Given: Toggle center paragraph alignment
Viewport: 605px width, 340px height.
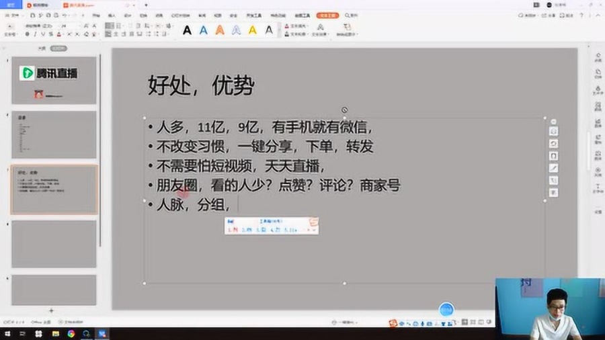Looking at the screenshot, I should 116,34.
